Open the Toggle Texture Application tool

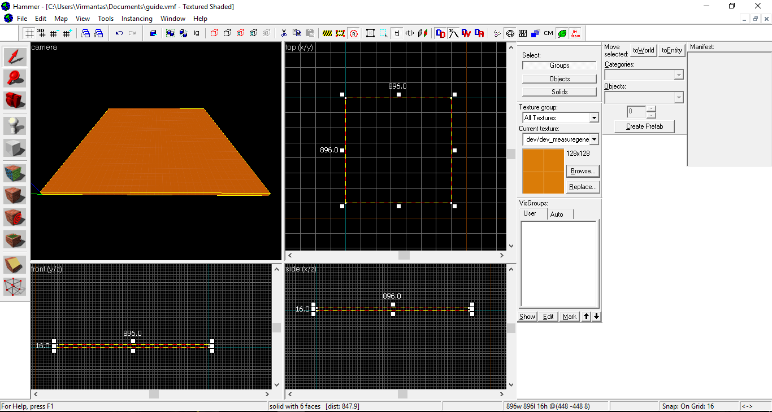[15, 173]
